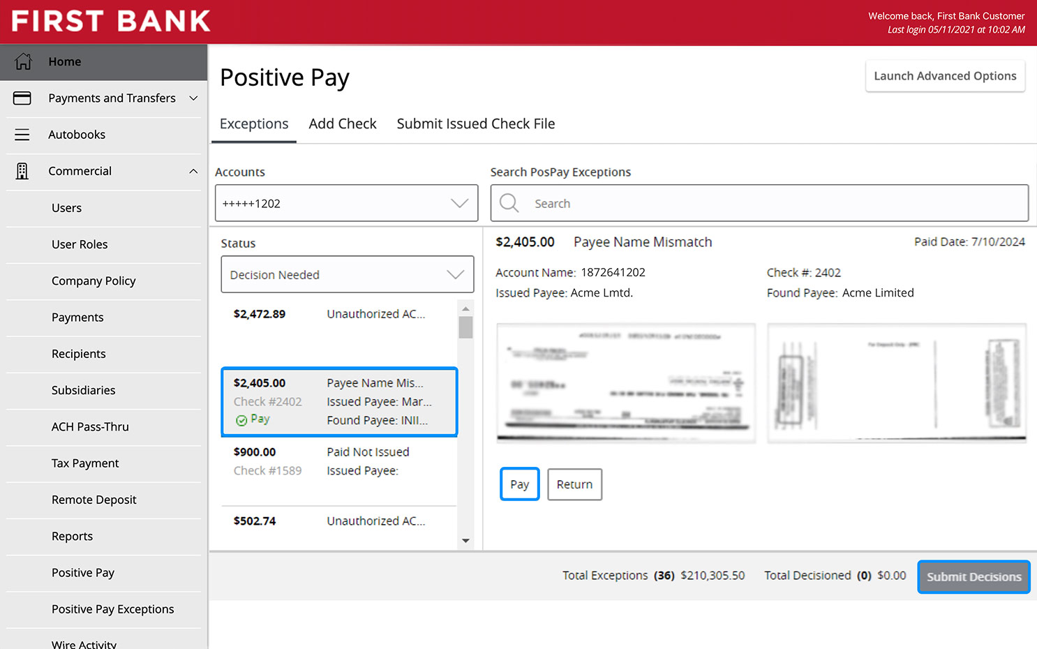Open User Roles in the sidebar

[x=104, y=244]
